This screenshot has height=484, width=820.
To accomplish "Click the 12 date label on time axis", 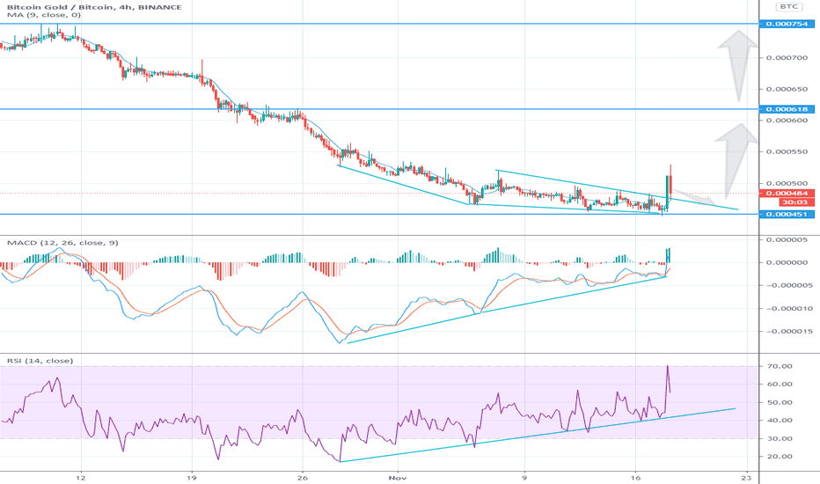I will coord(81,478).
